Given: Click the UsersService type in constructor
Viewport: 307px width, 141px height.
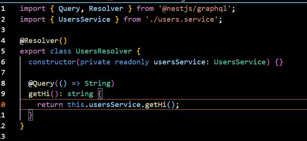Looking at the screenshot, I should click(x=240, y=62).
